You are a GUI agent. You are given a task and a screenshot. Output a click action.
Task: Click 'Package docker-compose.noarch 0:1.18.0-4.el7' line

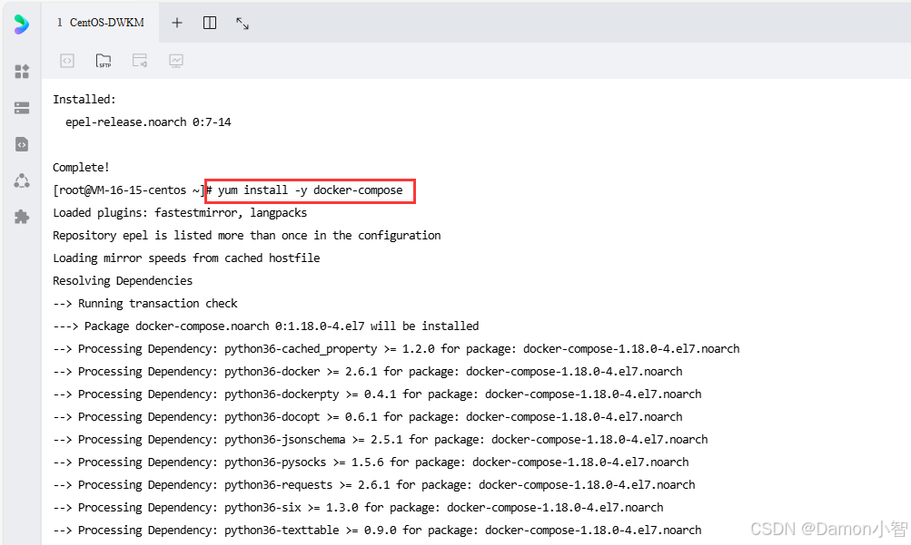265,326
